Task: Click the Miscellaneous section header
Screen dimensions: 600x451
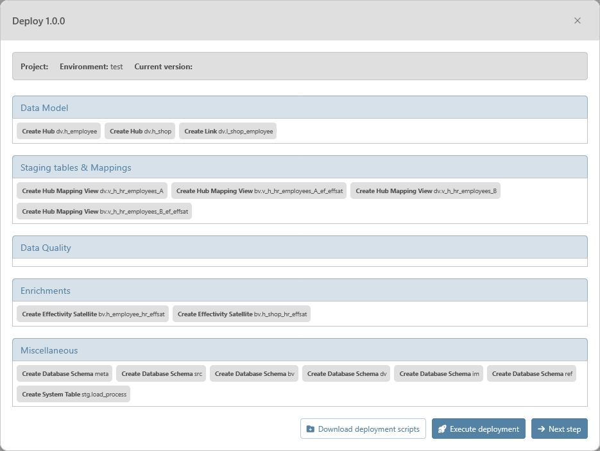Action: coord(300,350)
